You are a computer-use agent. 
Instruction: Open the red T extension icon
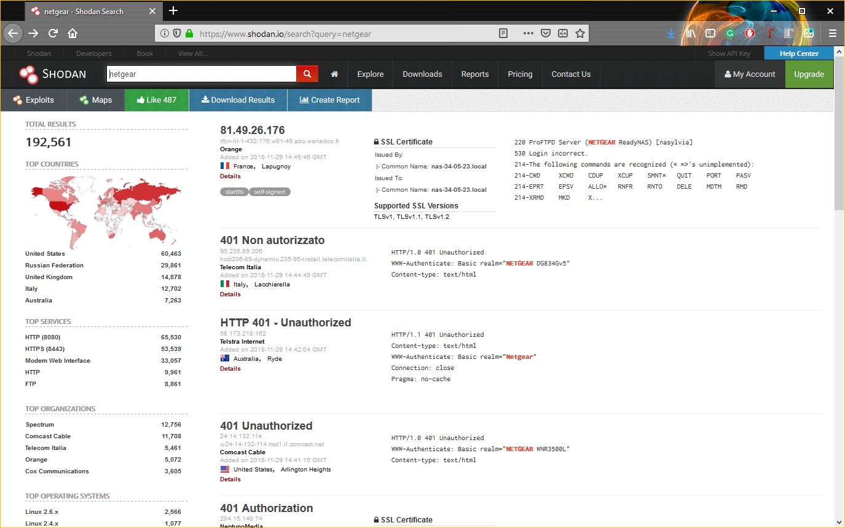click(769, 34)
